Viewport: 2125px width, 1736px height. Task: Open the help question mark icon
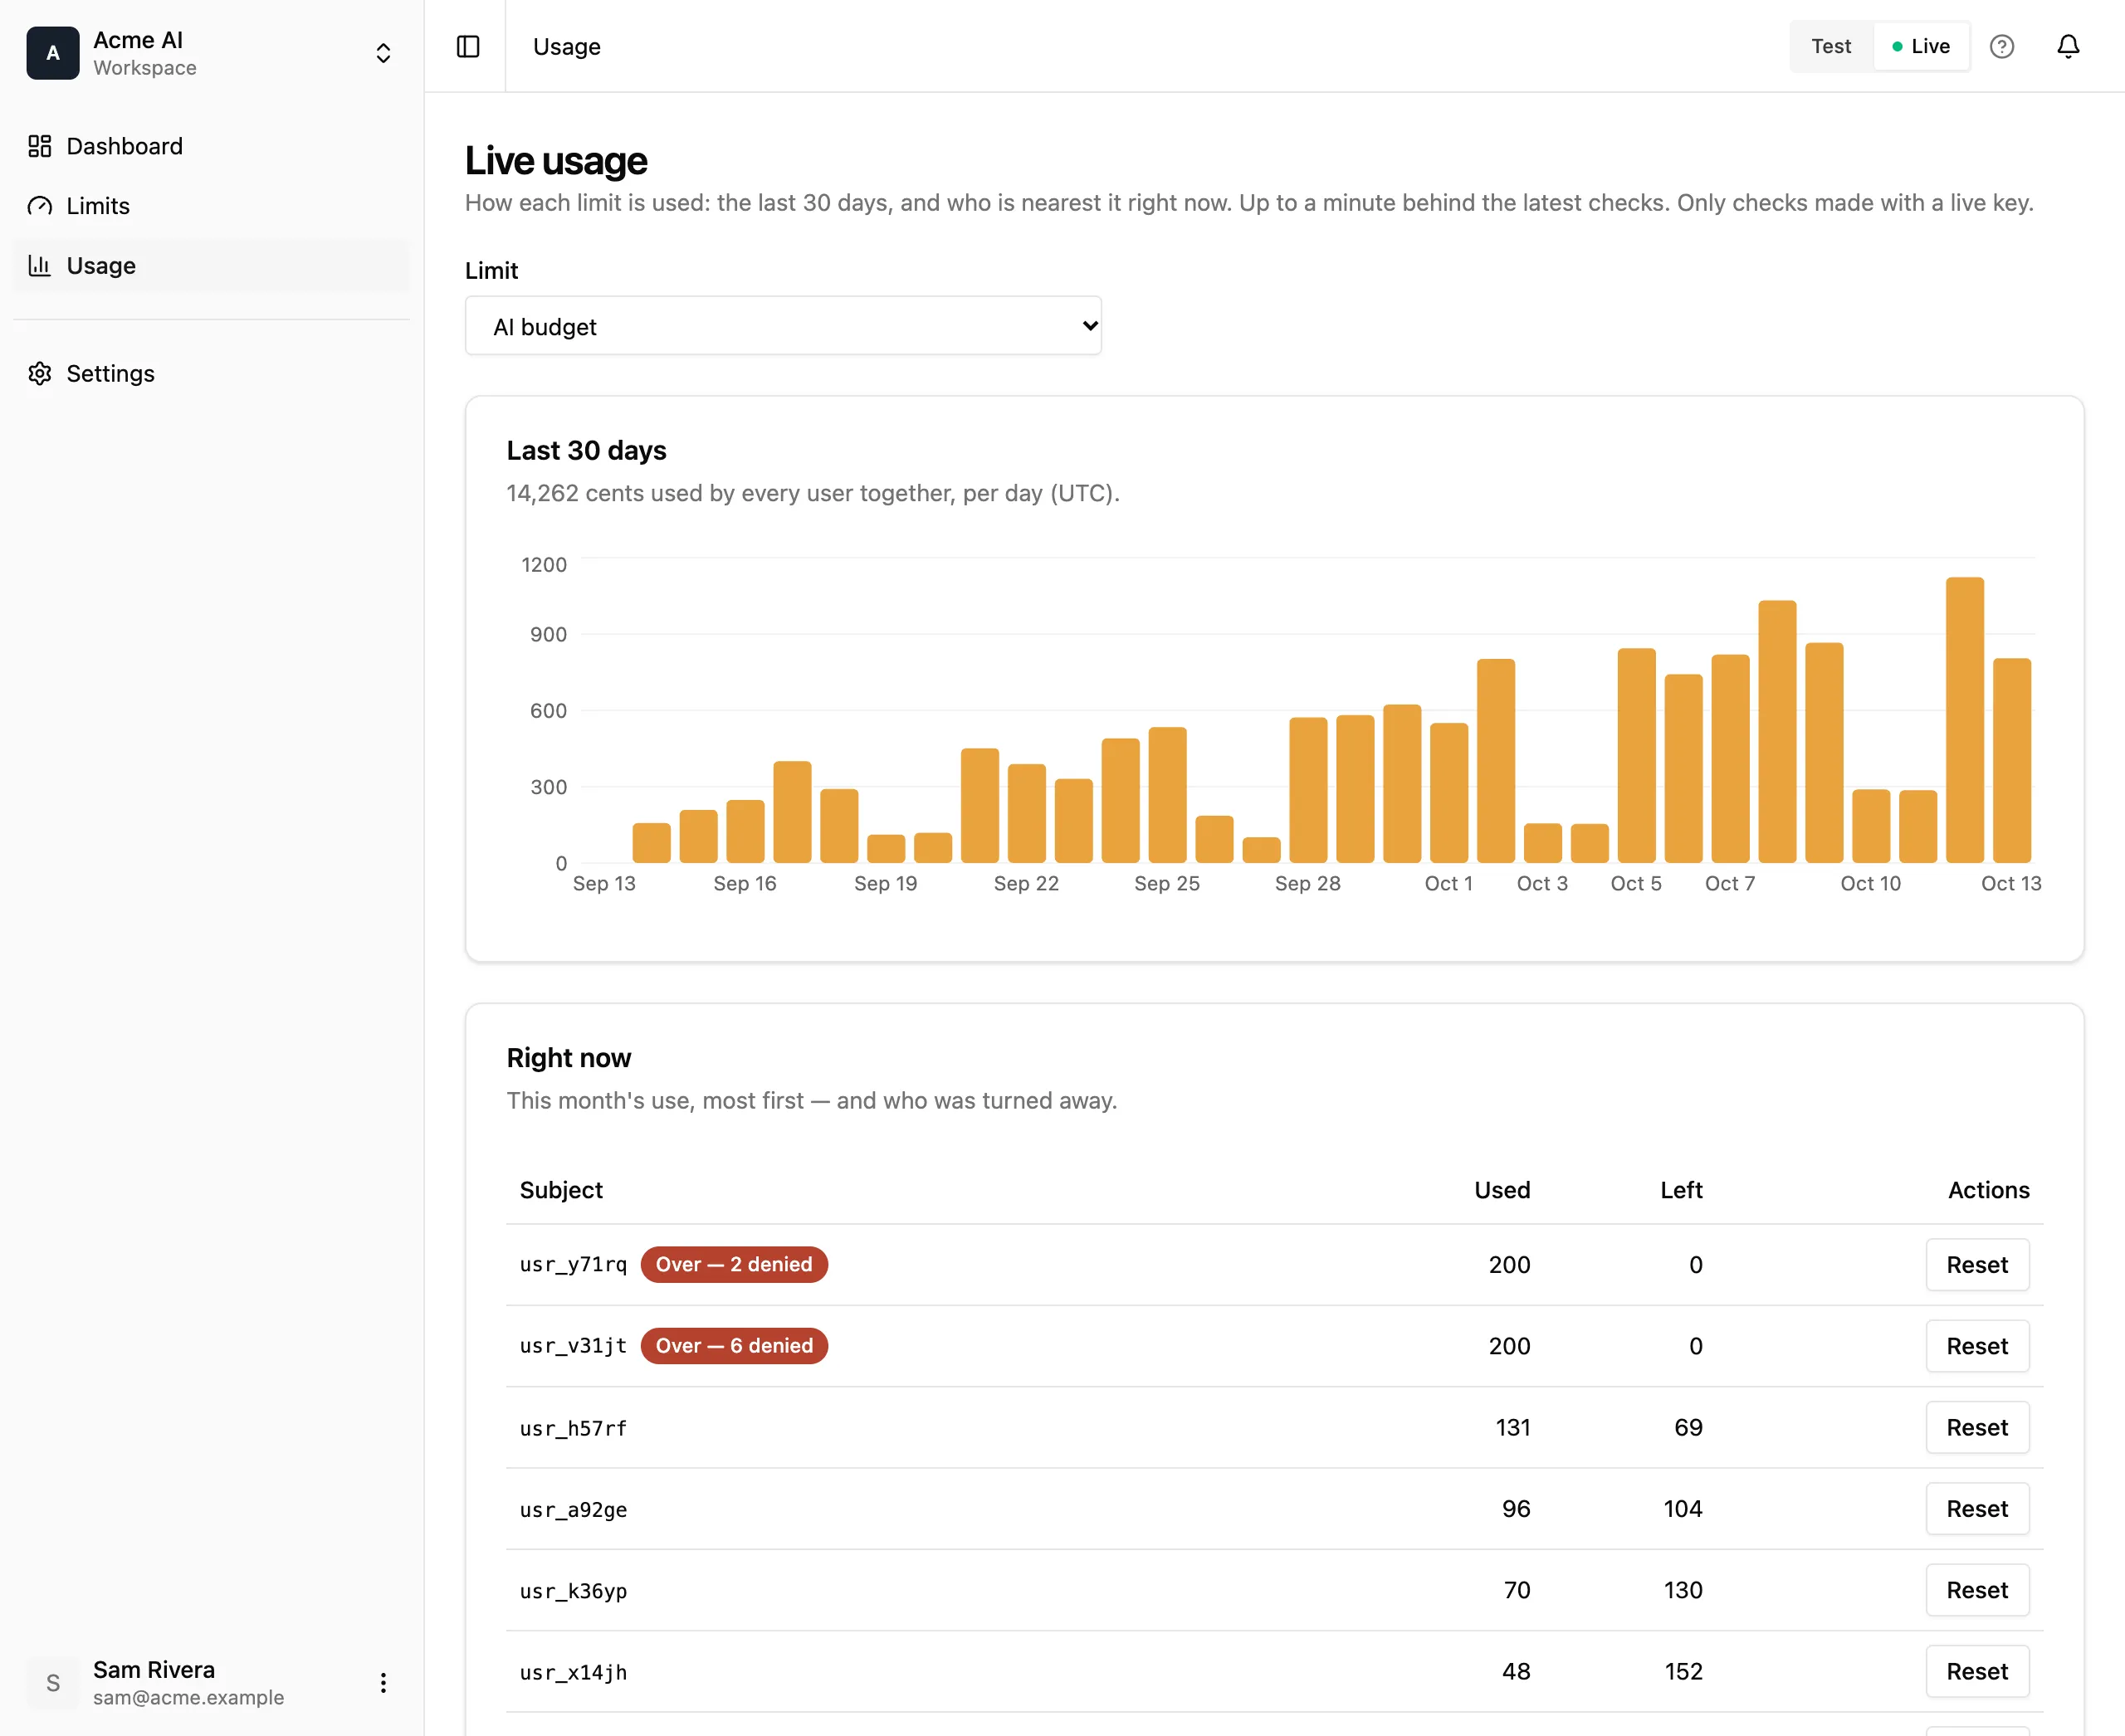pyautogui.click(x=2002, y=47)
